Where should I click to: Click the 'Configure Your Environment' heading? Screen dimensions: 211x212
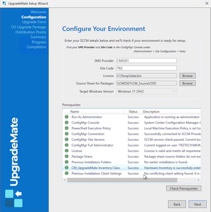(x=103, y=29)
